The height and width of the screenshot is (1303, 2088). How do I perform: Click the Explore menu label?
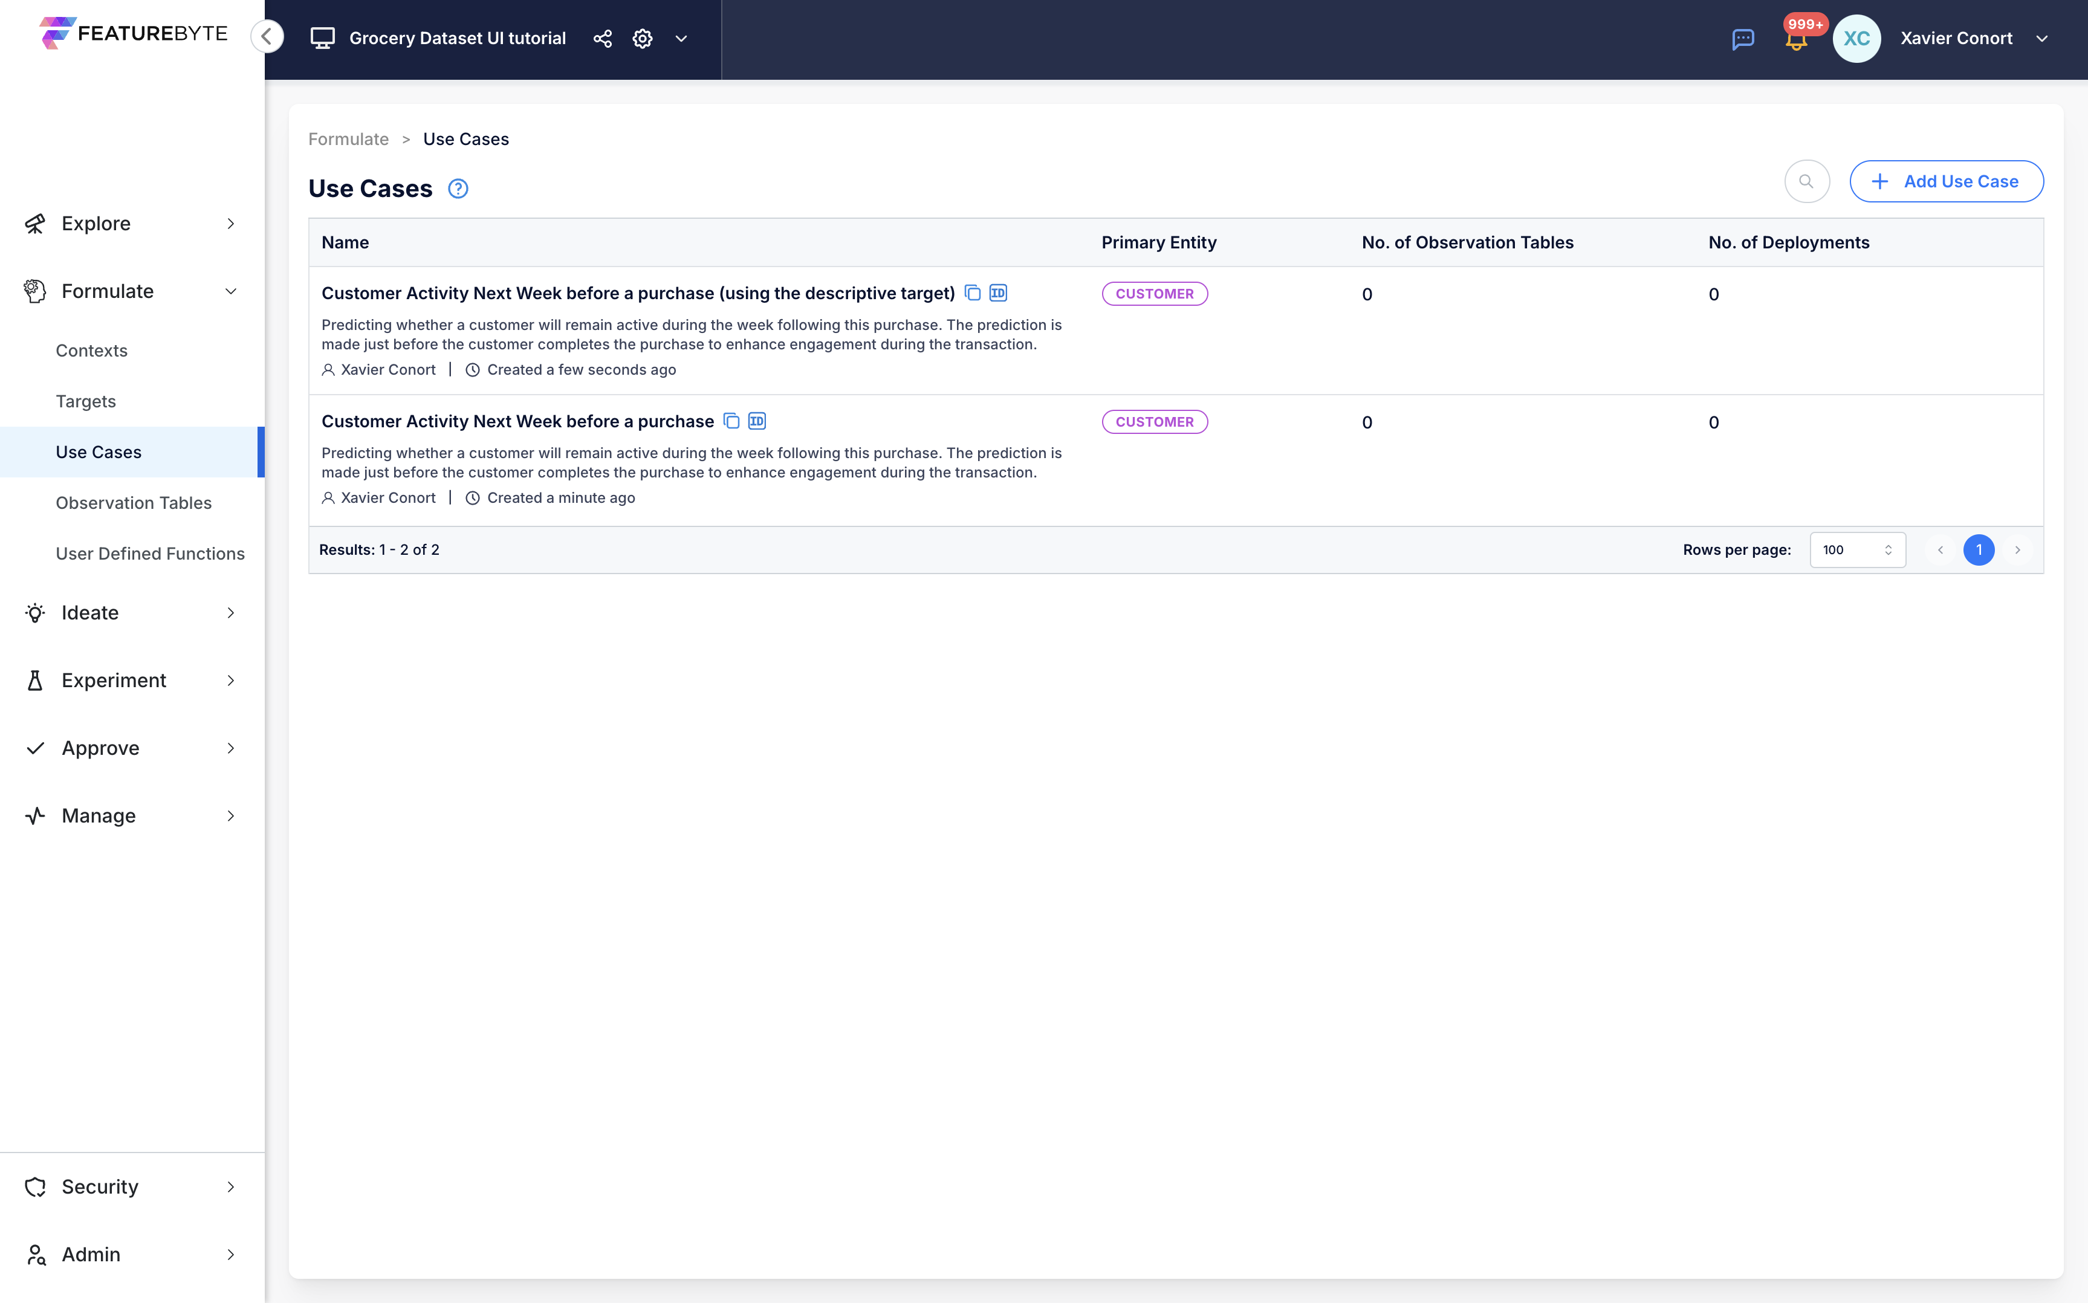(96, 224)
